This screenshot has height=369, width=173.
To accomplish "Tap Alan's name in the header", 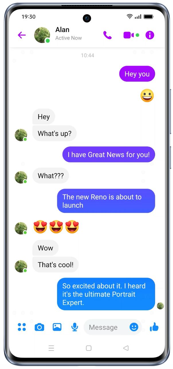I will pos(62,30).
